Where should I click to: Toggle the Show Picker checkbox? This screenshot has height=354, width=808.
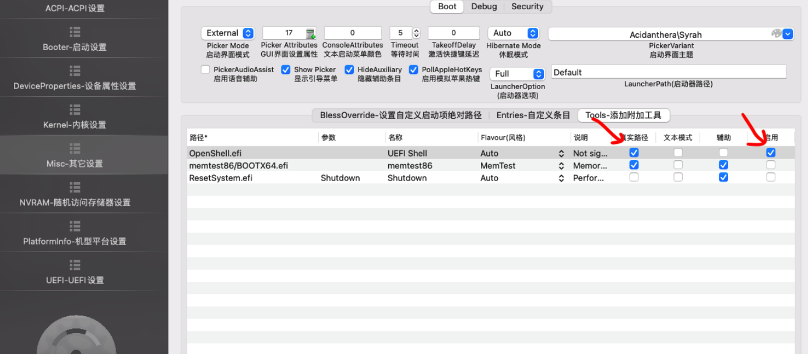(286, 70)
